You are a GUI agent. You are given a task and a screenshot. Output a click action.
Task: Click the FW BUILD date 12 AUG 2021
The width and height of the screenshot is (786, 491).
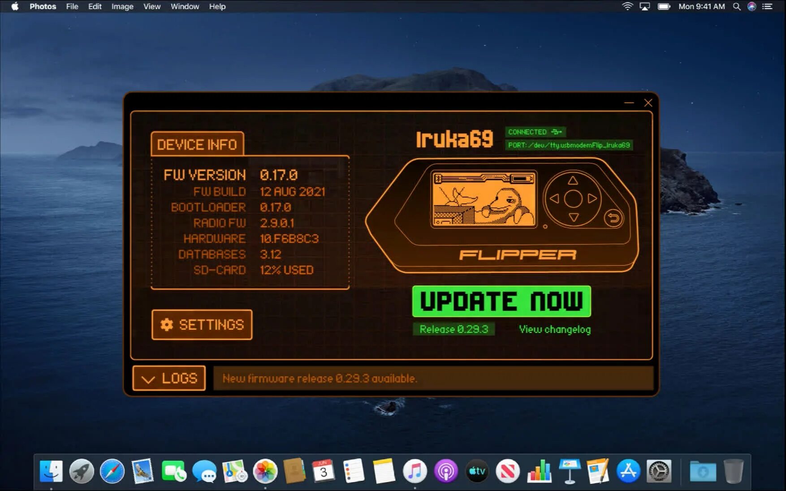coord(293,192)
